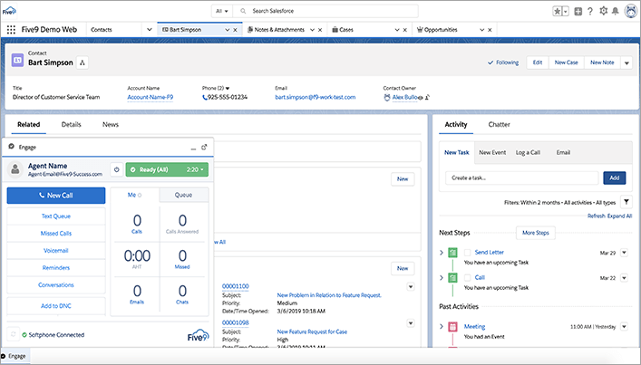Expand the Send Letter task details
641x365 pixels.
click(x=442, y=252)
